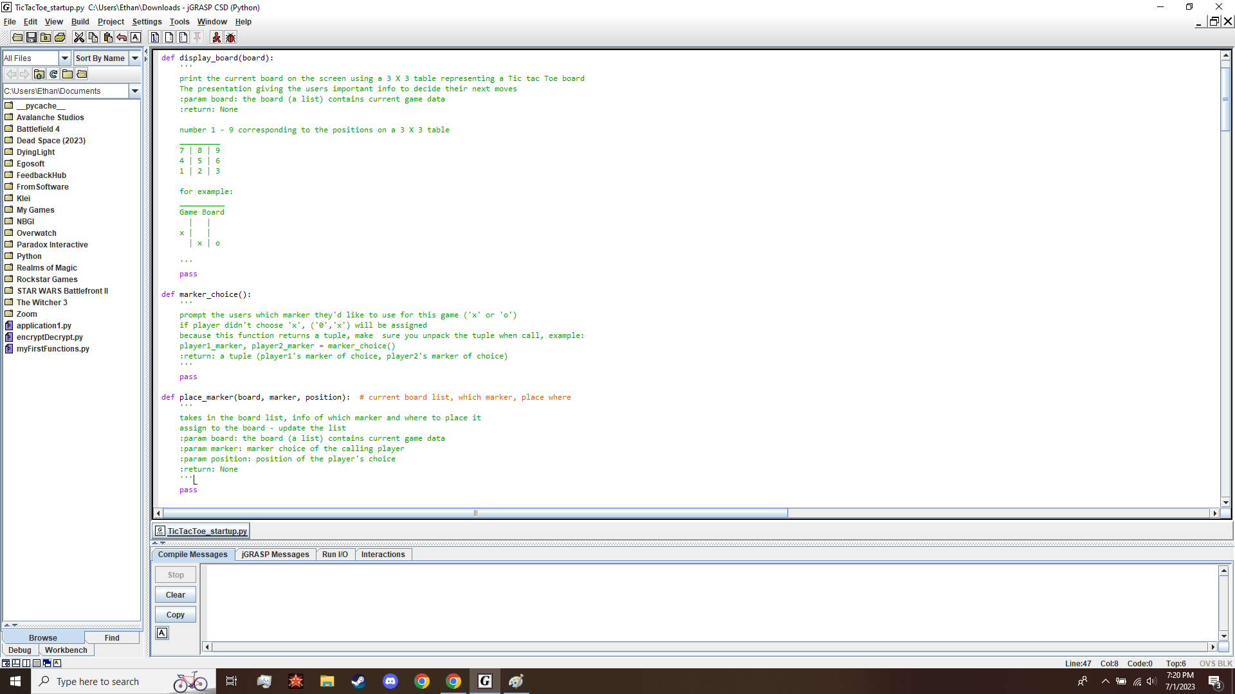The width and height of the screenshot is (1235, 694).
Task: Go up one folder in file browser
Action: [39, 75]
